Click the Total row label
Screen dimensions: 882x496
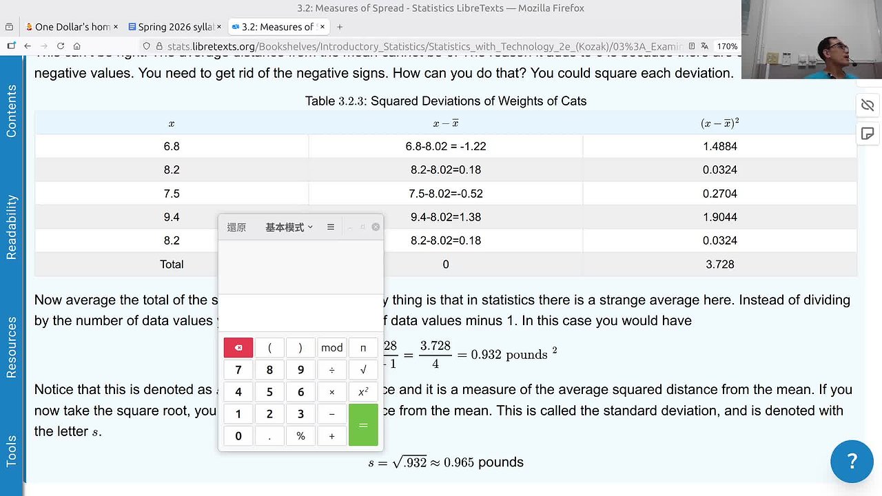[x=172, y=264]
